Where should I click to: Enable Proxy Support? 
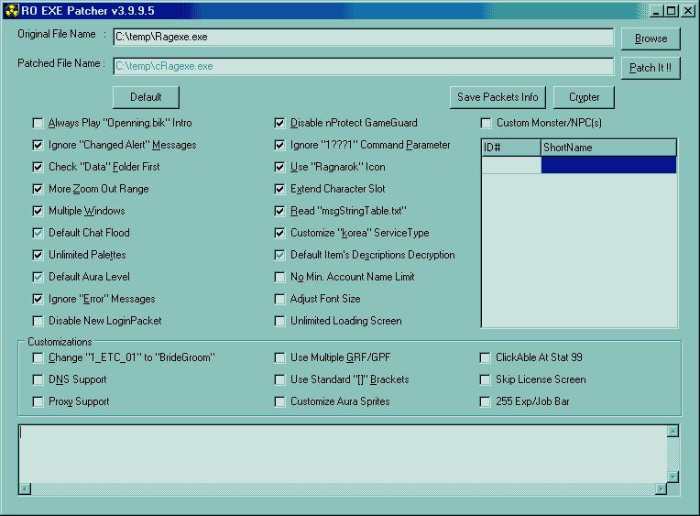coord(38,401)
